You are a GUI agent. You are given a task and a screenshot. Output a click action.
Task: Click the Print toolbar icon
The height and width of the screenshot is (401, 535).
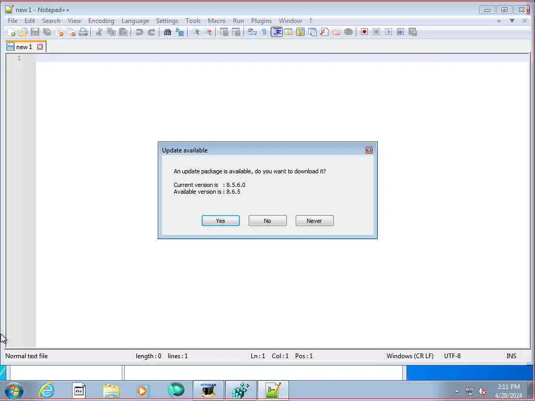[x=83, y=32]
